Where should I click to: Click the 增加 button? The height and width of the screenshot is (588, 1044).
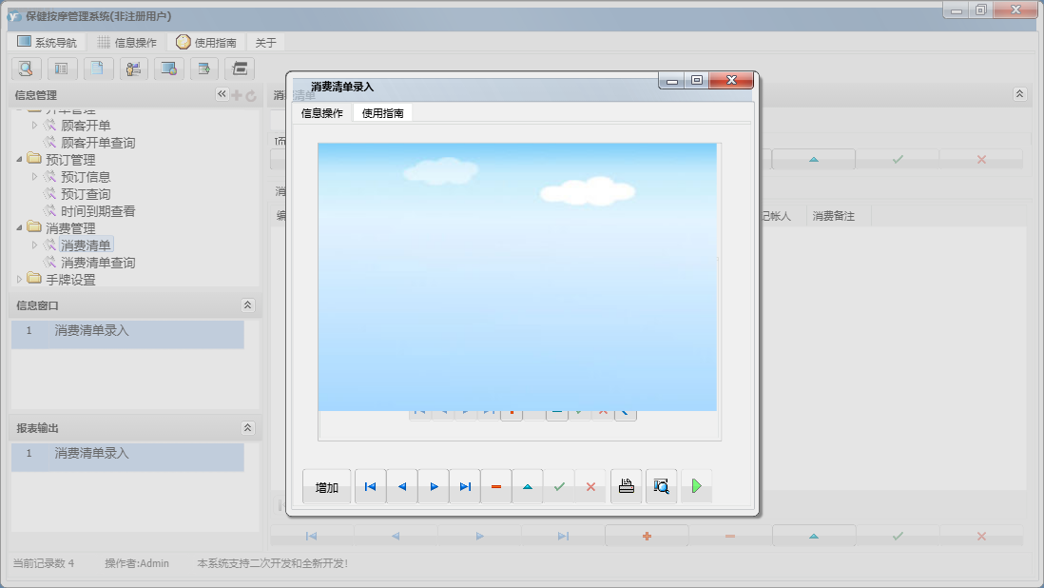[327, 487]
